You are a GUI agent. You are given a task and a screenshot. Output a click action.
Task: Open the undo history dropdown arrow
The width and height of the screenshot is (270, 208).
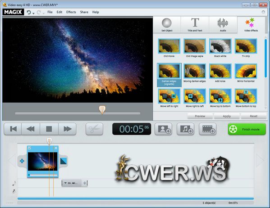(x=33, y=13)
